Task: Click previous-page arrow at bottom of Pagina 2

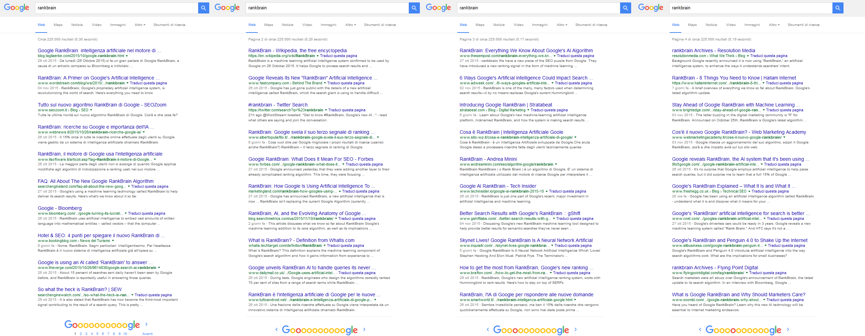Action: 276,329
